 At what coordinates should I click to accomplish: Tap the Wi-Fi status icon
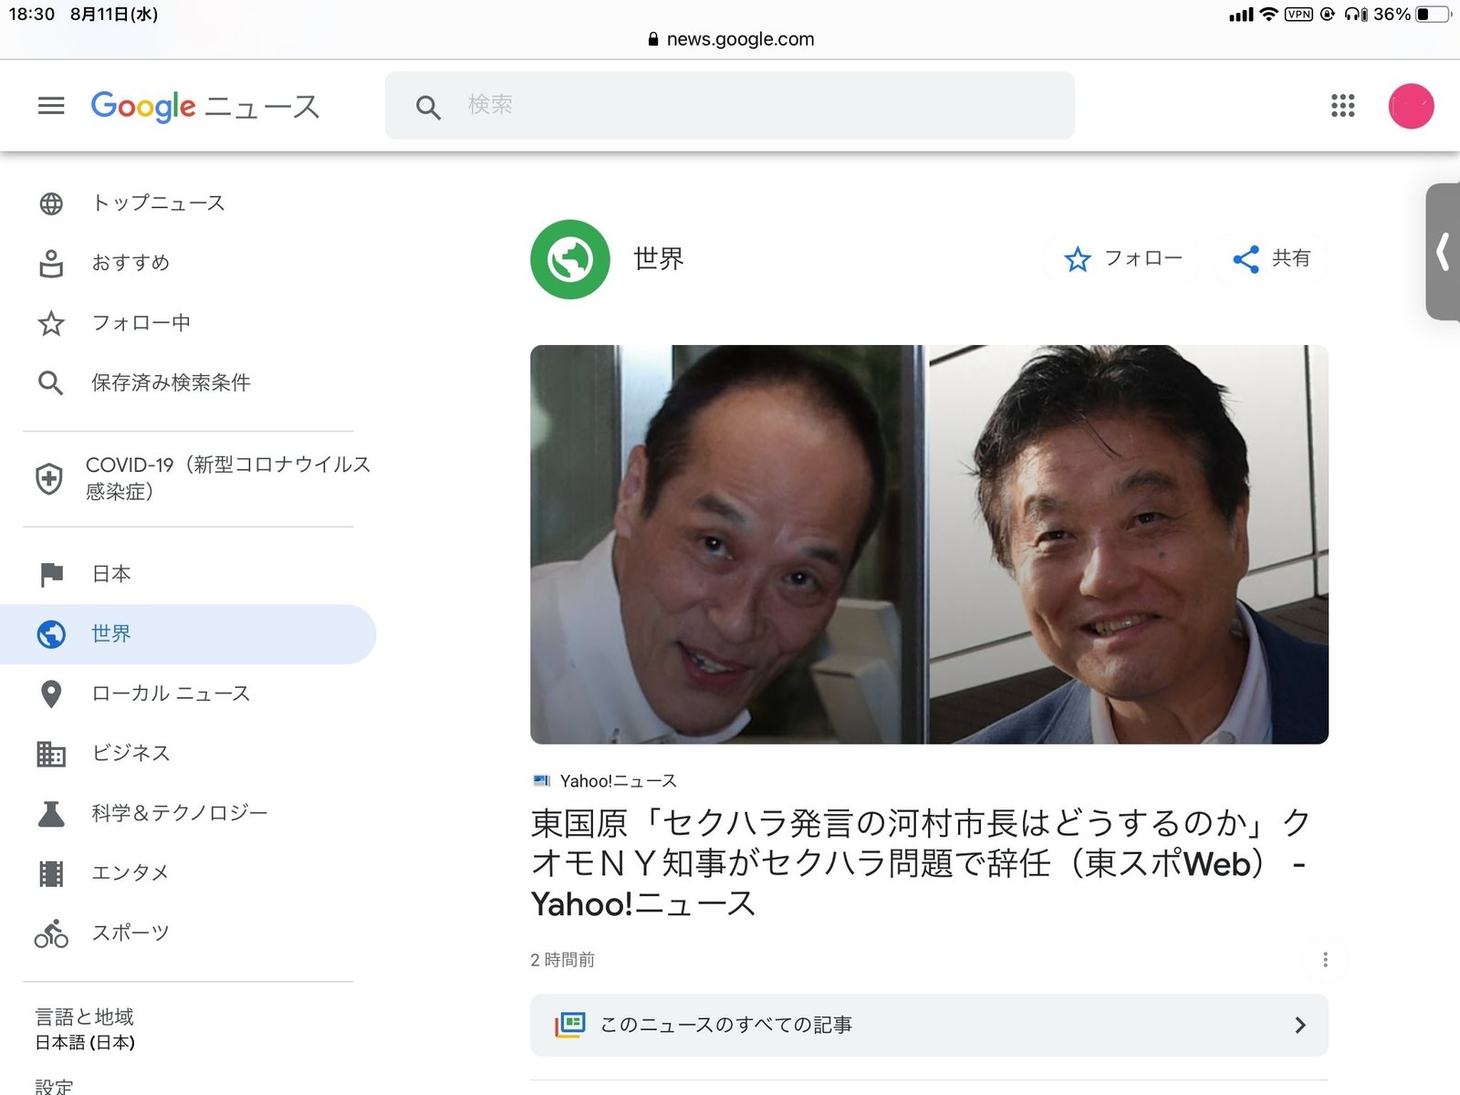pos(1268,15)
